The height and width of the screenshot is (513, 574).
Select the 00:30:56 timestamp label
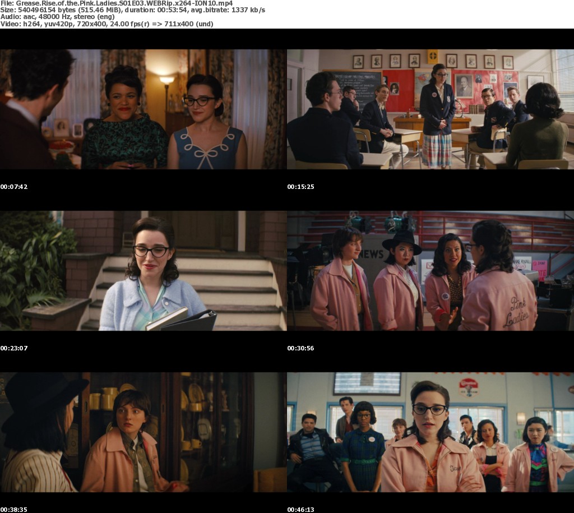click(300, 348)
